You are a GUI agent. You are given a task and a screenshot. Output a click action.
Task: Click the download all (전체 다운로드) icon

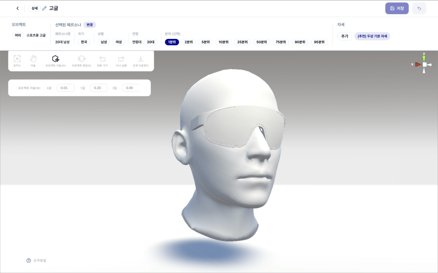coord(140,60)
